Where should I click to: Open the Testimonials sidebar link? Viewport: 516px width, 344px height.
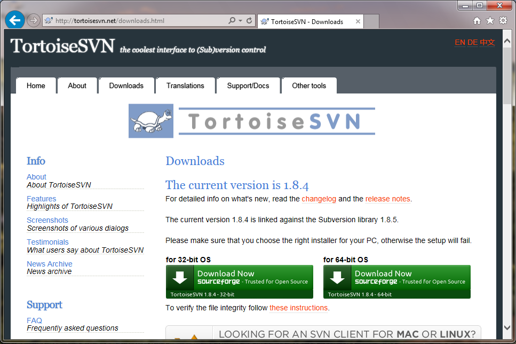(47, 242)
